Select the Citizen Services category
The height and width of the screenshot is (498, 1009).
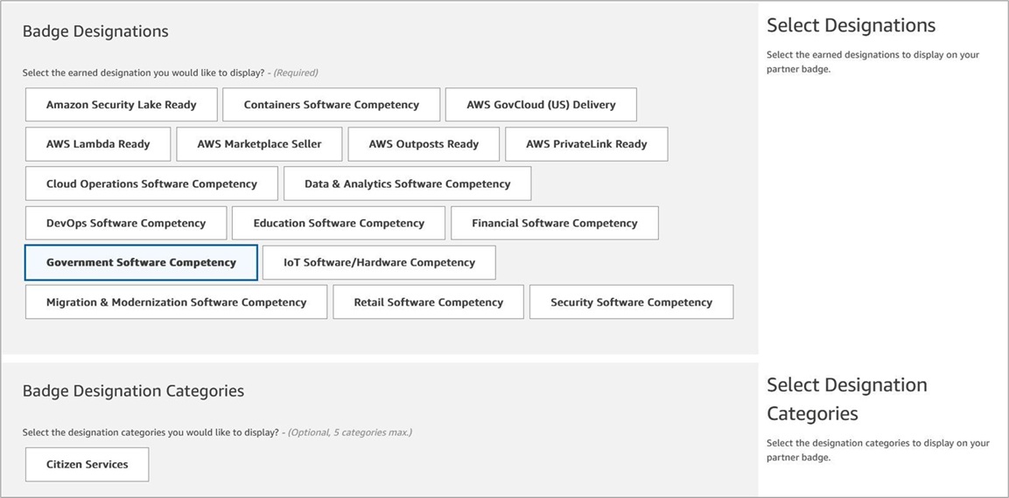point(87,464)
